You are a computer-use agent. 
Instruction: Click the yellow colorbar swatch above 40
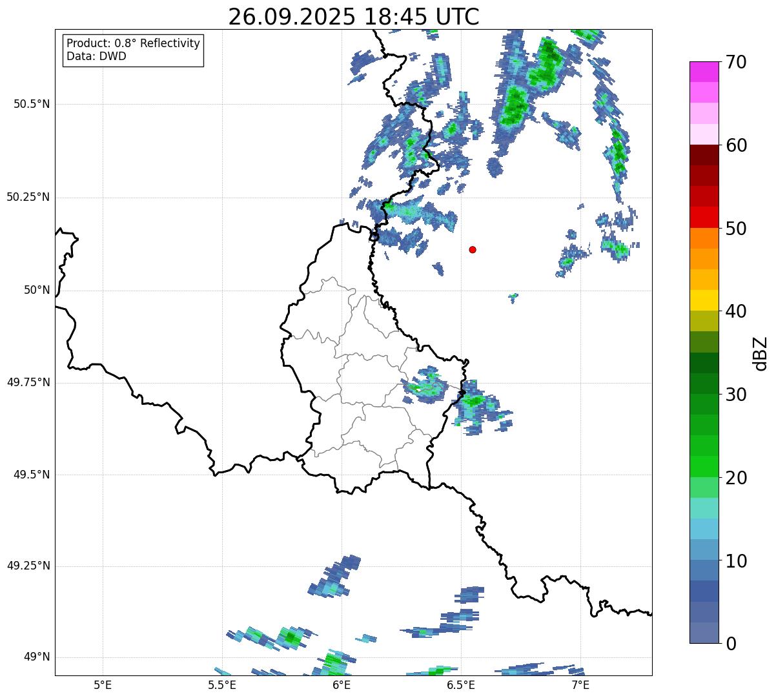[704, 300]
